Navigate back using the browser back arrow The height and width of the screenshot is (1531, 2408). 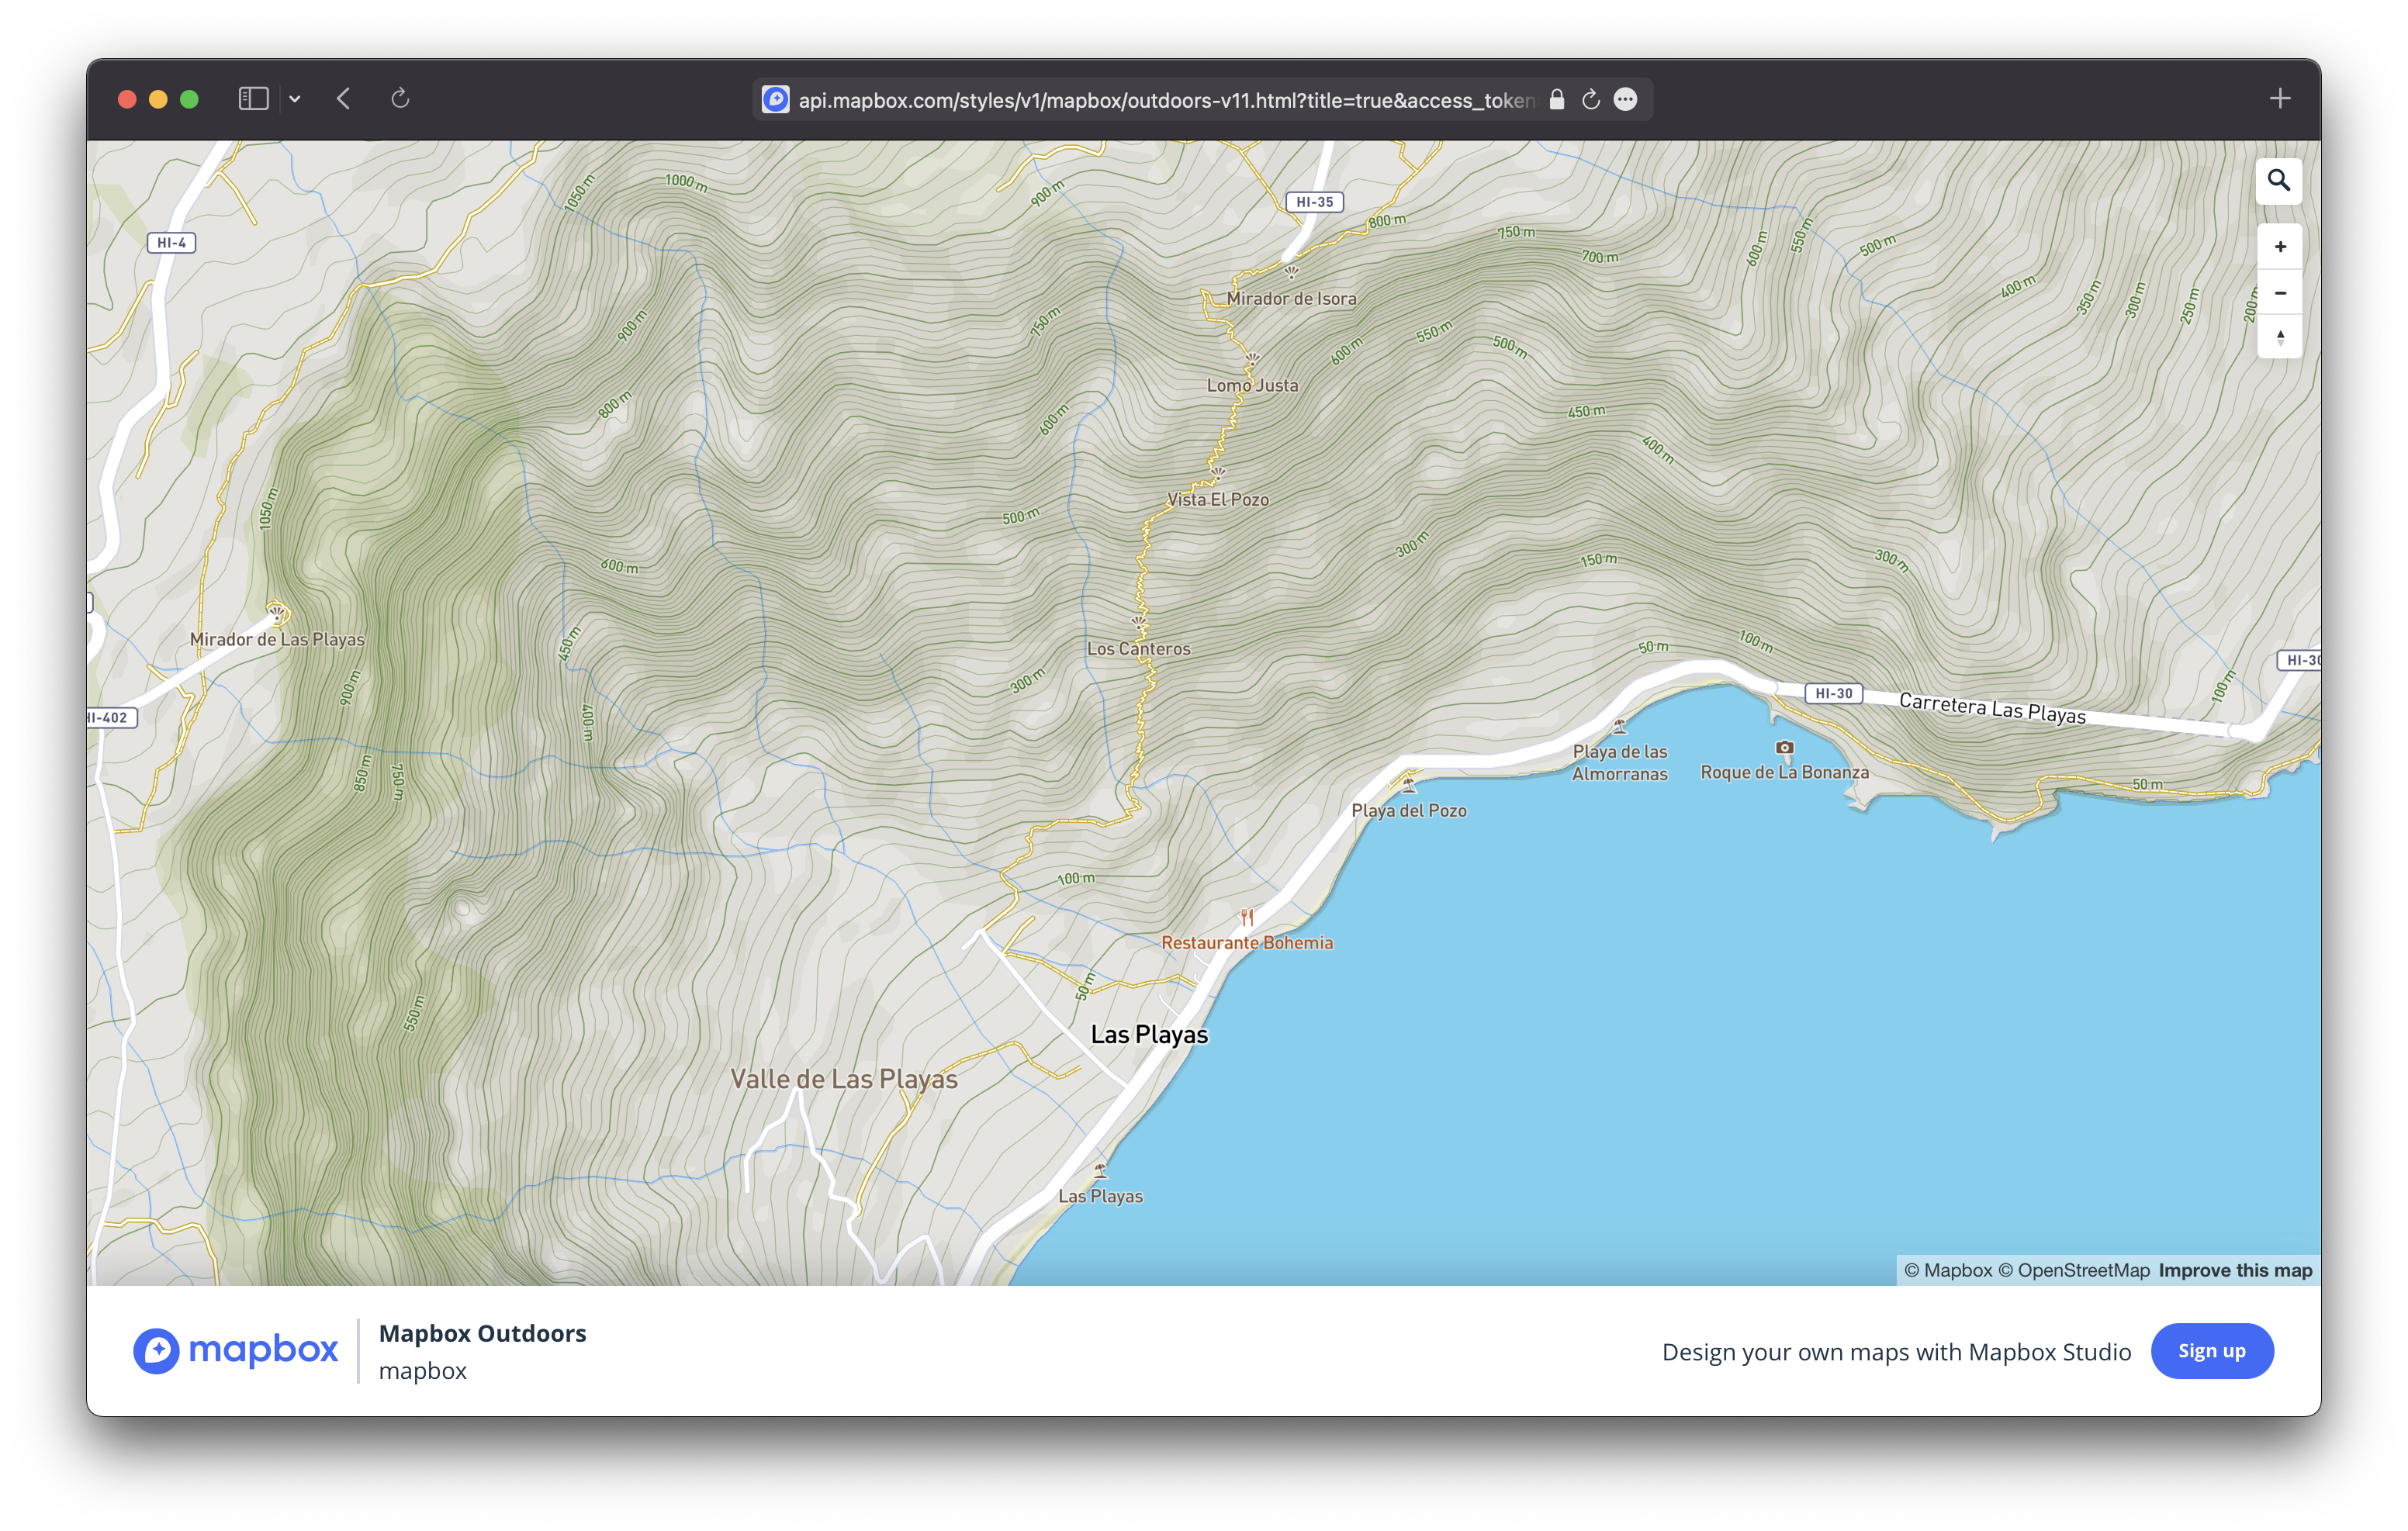[x=343, y=99]
